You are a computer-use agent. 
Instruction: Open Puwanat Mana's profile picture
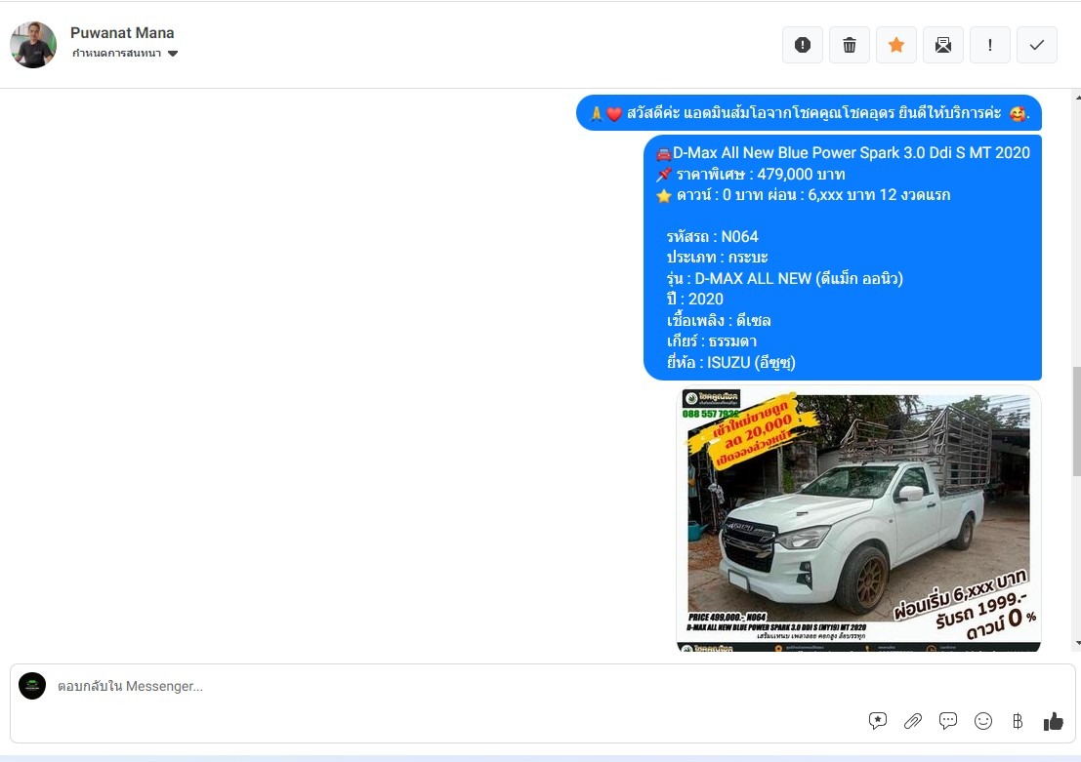pyautogui.click(x=33, y=45)
